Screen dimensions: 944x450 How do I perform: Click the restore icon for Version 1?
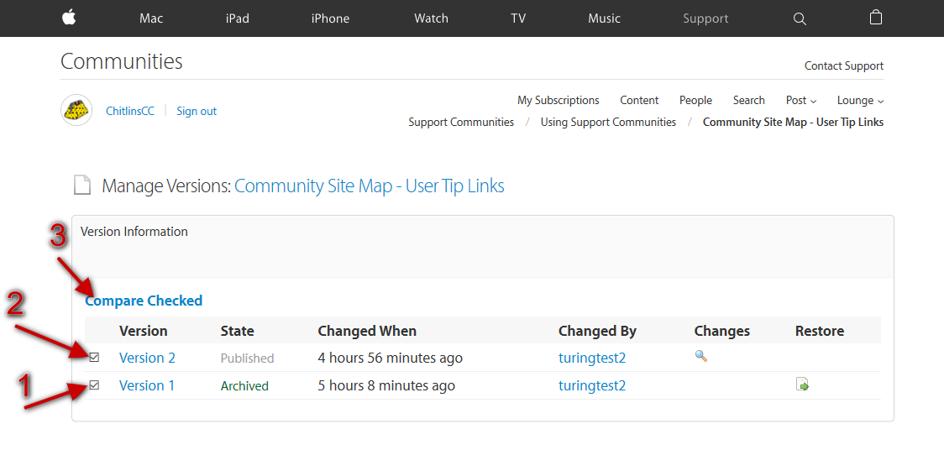tap(802, 385)
